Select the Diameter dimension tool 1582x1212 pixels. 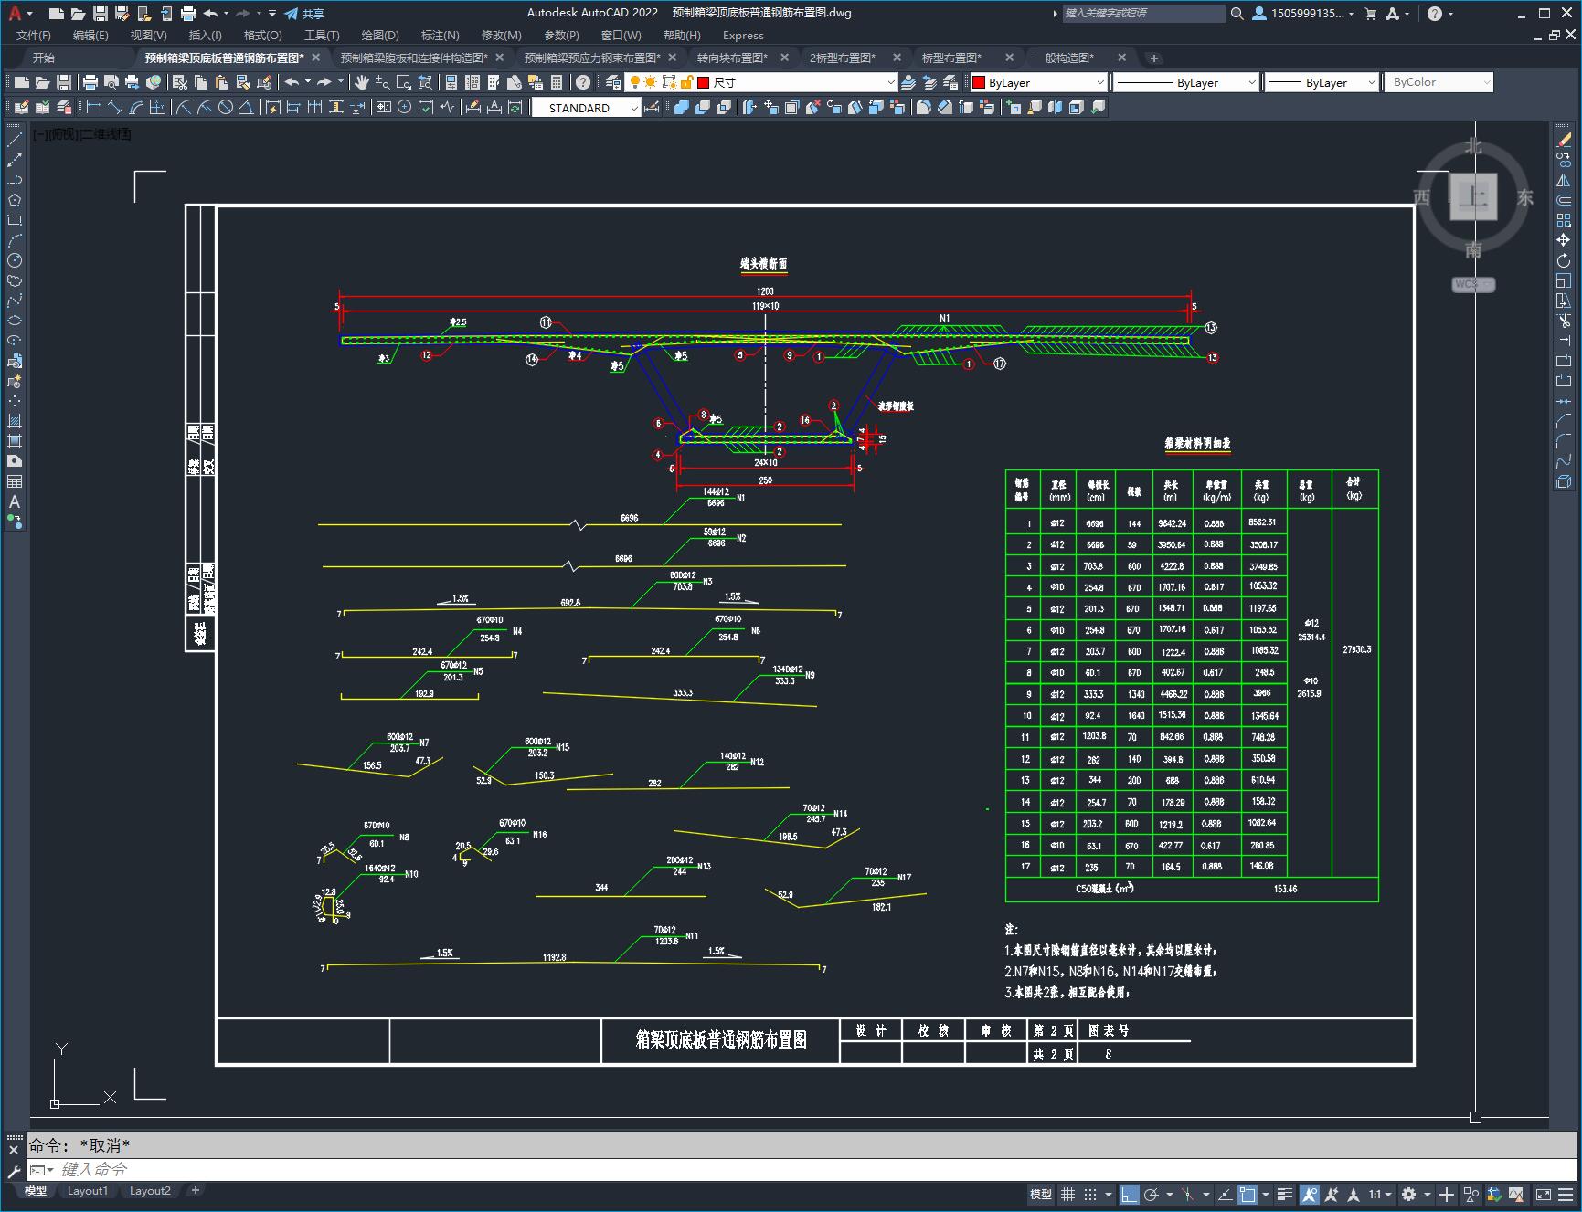pos(226,107)
